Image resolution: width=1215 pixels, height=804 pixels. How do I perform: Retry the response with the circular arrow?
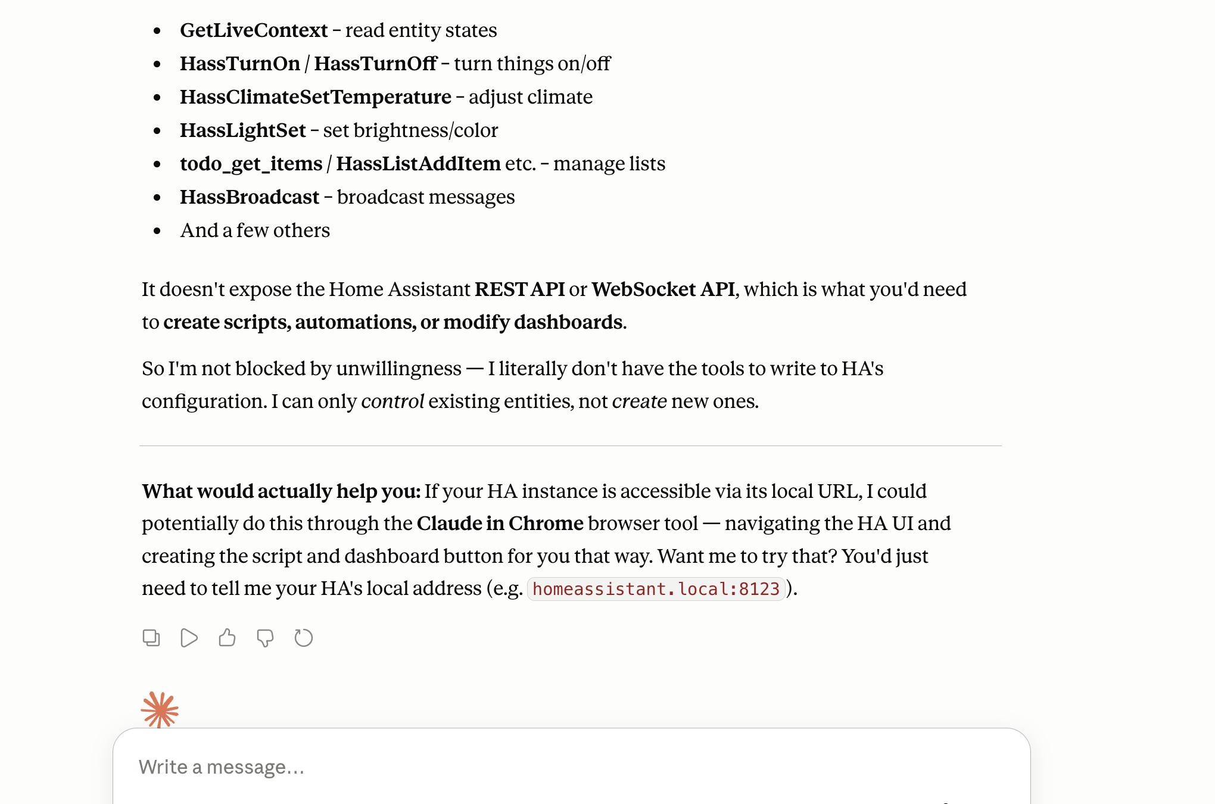pyautogui.click(x=304, y=638)
